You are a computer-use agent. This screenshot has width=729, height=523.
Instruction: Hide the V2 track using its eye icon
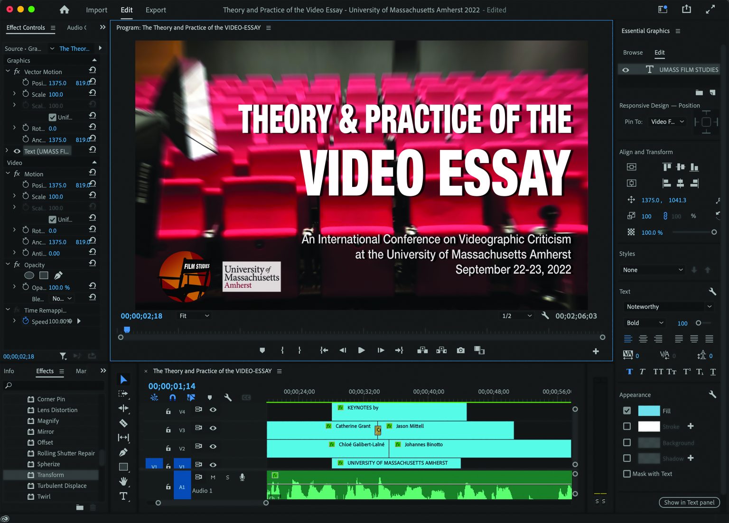coord(213,447)
